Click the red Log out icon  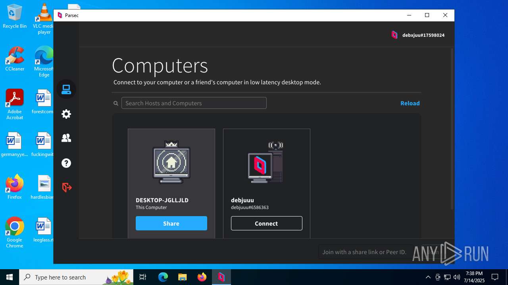67,187
